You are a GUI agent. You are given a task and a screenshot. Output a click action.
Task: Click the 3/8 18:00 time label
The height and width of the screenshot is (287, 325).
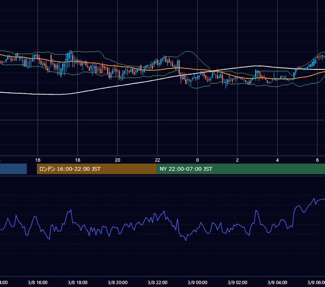point(77,282)
